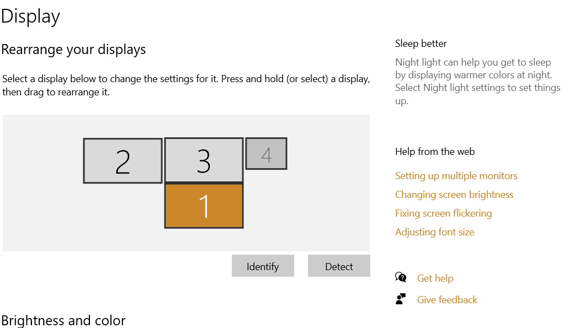
Task: Click the Display page title
Action: [x=30, y=16]
